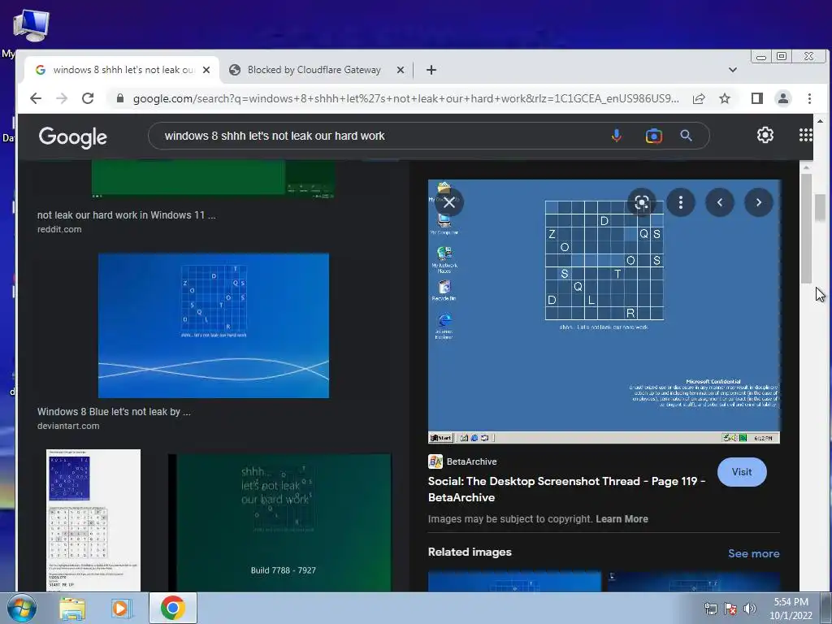
Task: Switch to the Blocked by Cloudflare Gateway tab
Action: [314, 70]
